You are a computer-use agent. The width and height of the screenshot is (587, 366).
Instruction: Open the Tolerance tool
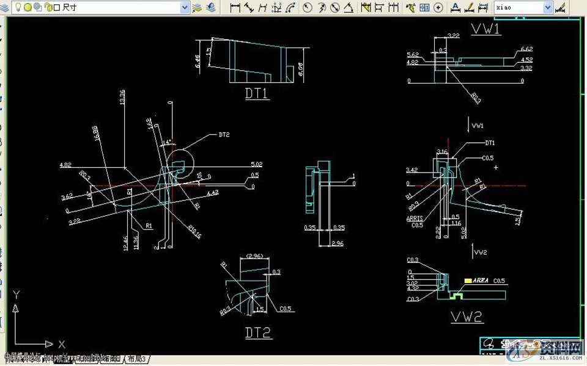[x=424, y=7]
